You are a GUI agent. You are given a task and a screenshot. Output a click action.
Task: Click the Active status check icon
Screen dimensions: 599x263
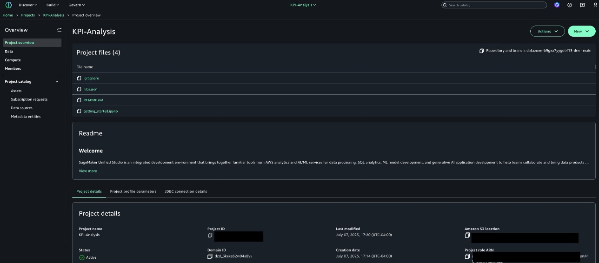click(82, 257)
